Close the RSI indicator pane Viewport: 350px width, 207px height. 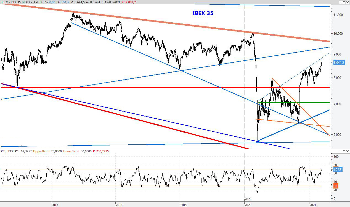click(x=347, y=151)
